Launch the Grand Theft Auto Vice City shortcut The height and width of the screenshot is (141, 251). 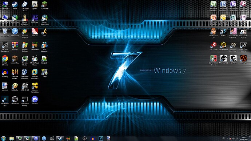coord(233,33)
